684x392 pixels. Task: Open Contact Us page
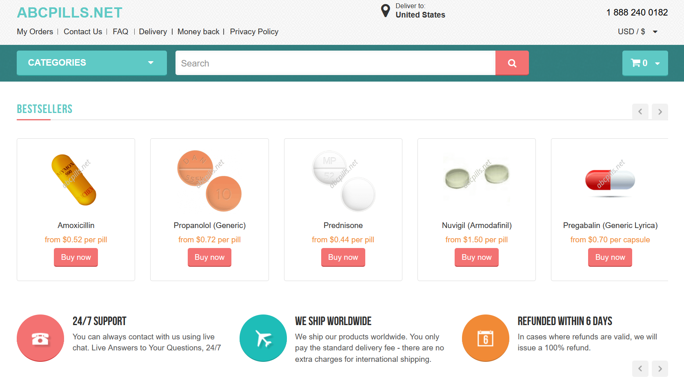(83, 32)
